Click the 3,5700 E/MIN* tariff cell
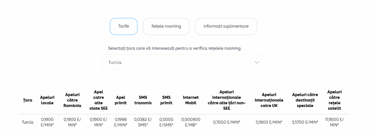Screen dimensions: 370x134 (305, 122)
